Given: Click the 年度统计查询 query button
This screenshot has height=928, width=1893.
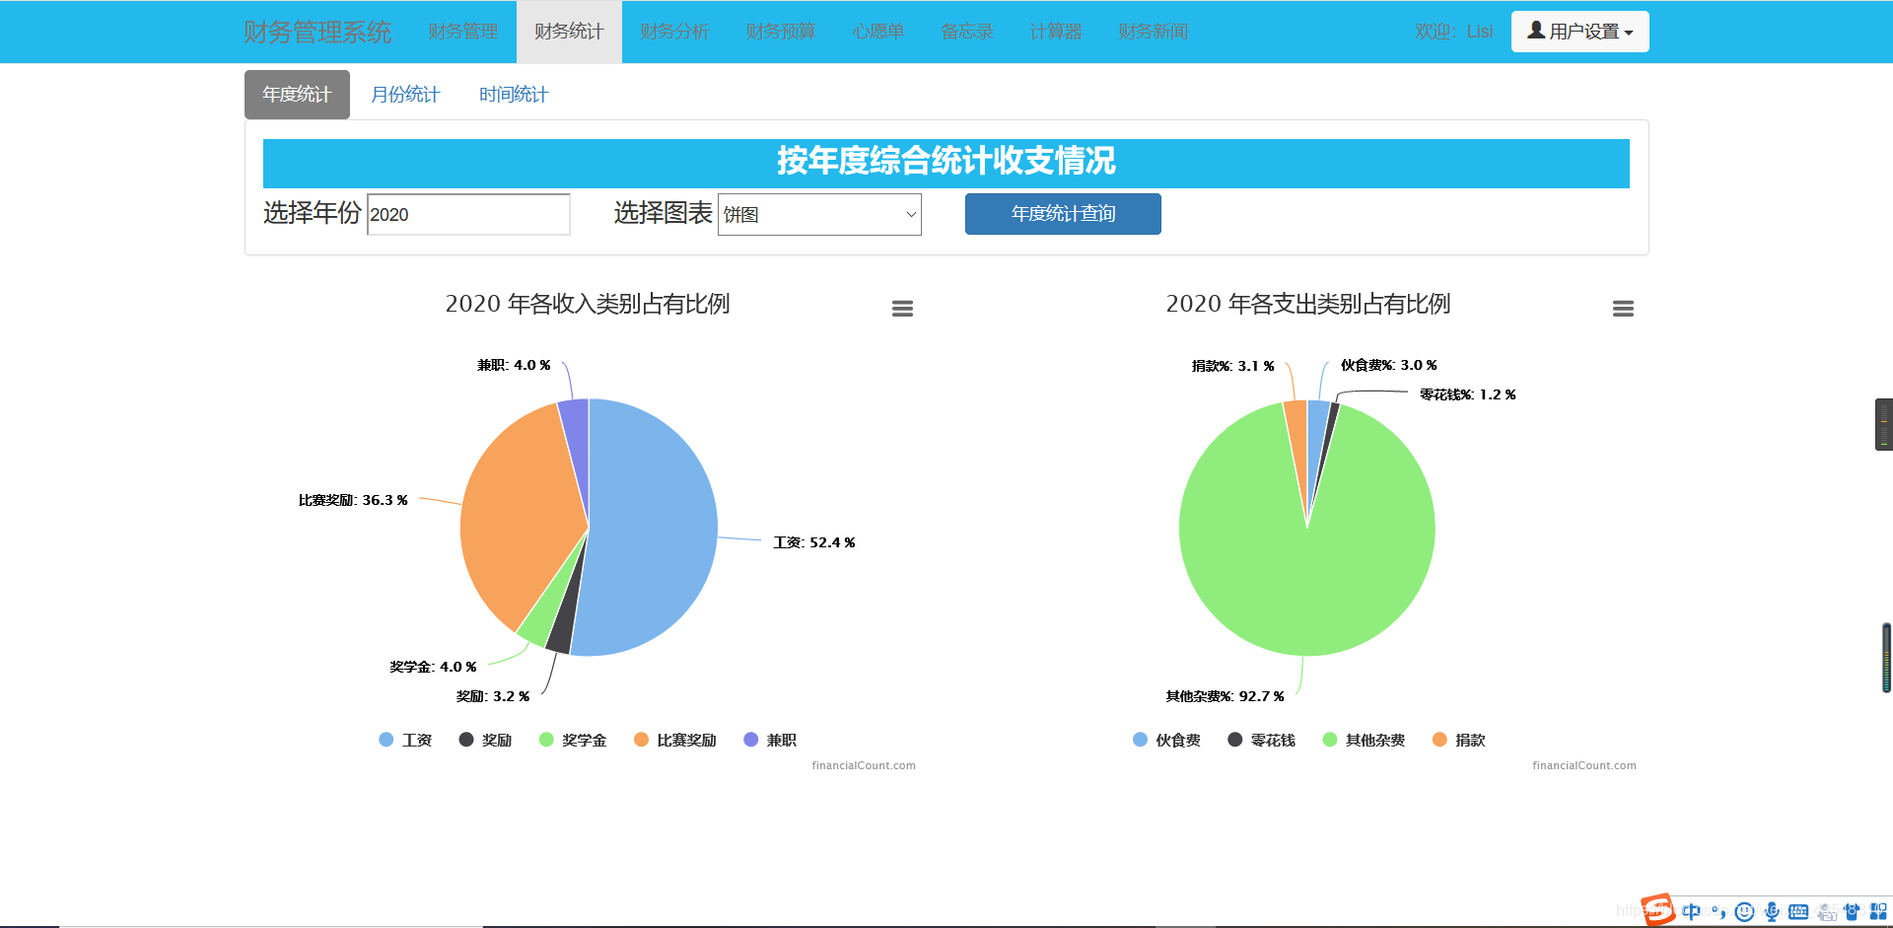Looking at the screenshot, I should tap(1062, 214).
